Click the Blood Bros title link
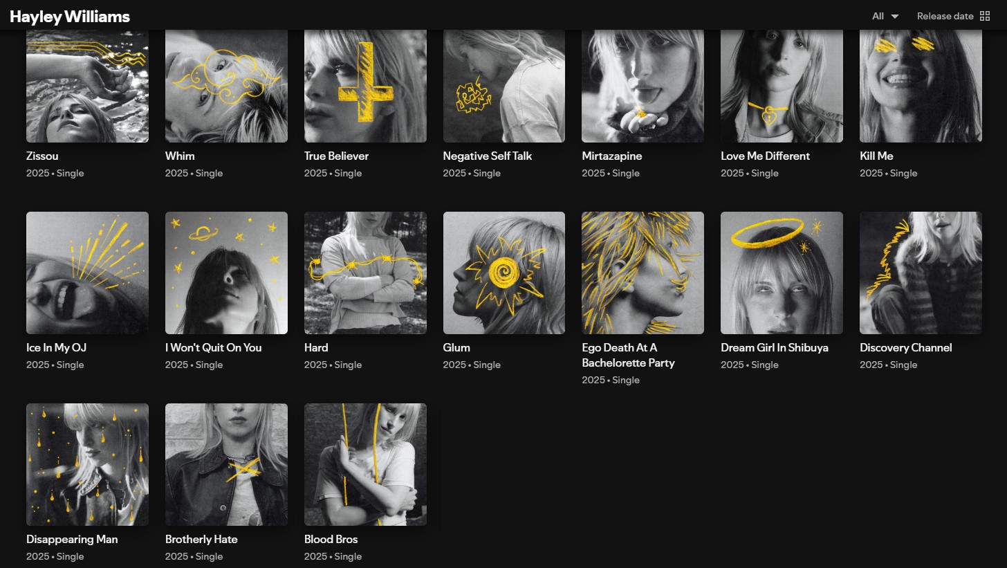The height and width of the screenshot is (568, 1007). click(331, 539)
